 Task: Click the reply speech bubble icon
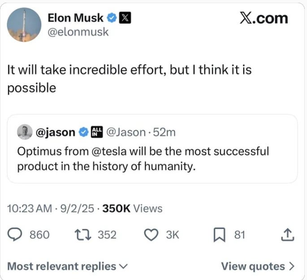point(16,234)
